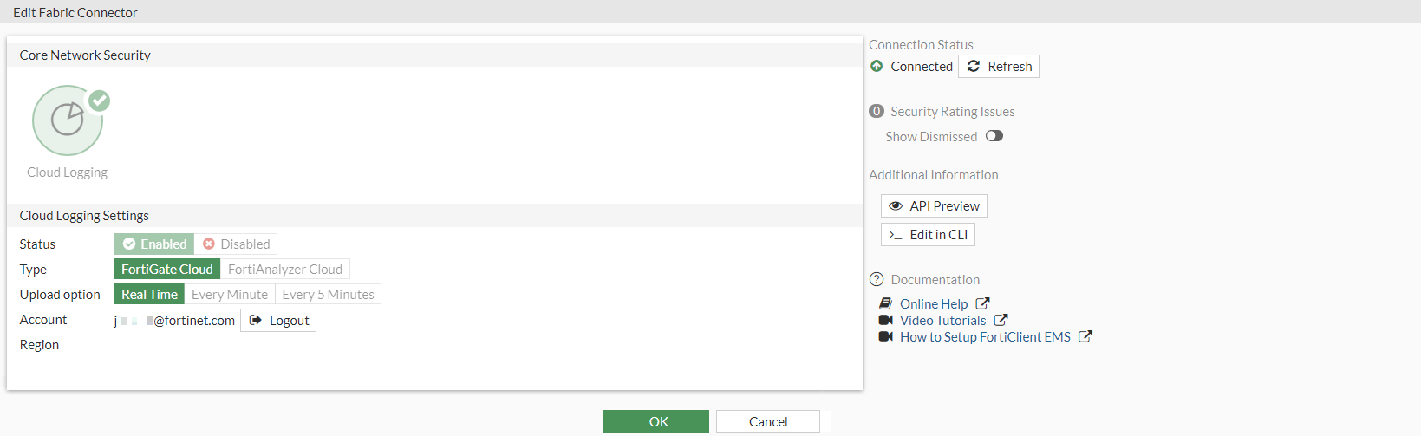
Task: Select Real Time upload option
Action: point(149,295)
